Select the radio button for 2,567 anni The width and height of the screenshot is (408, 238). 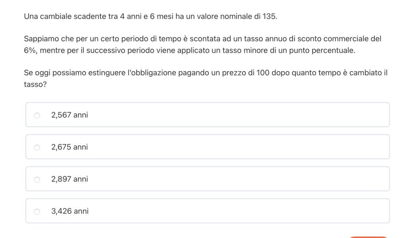point(37,116)
